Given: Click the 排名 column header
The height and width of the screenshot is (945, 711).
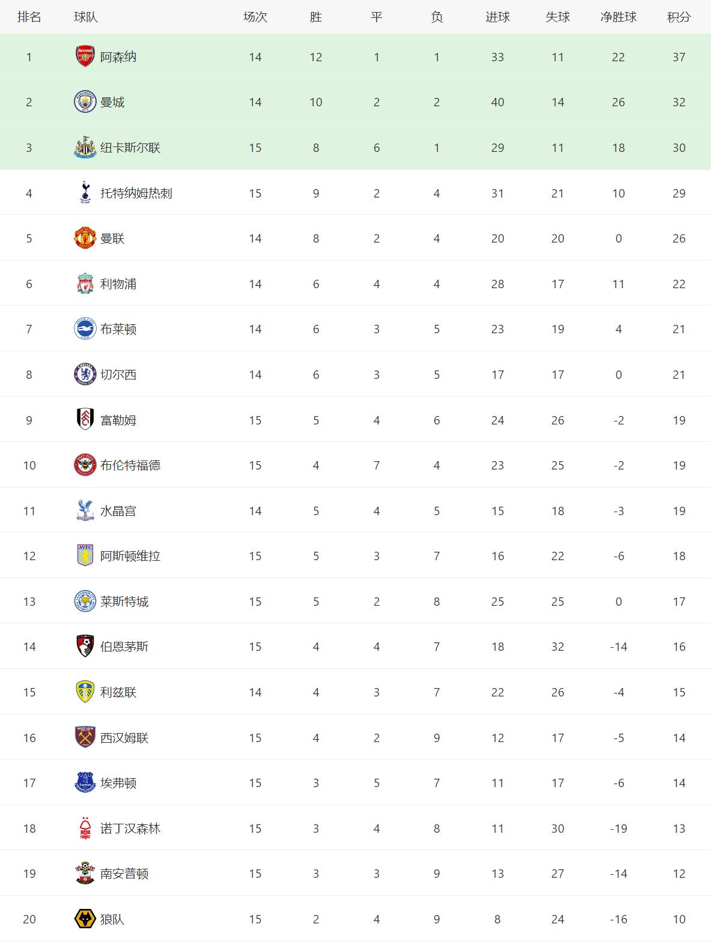Looking at the screenshot, I should (29, 17).
